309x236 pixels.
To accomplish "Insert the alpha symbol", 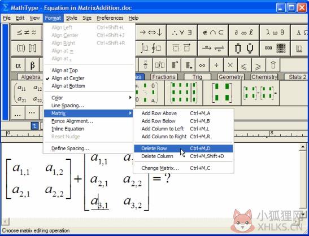I will tap(18, 65).
